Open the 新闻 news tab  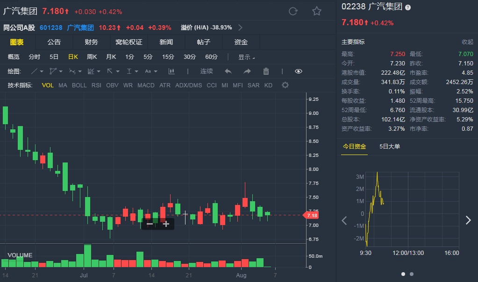click(x=166, y=42)
